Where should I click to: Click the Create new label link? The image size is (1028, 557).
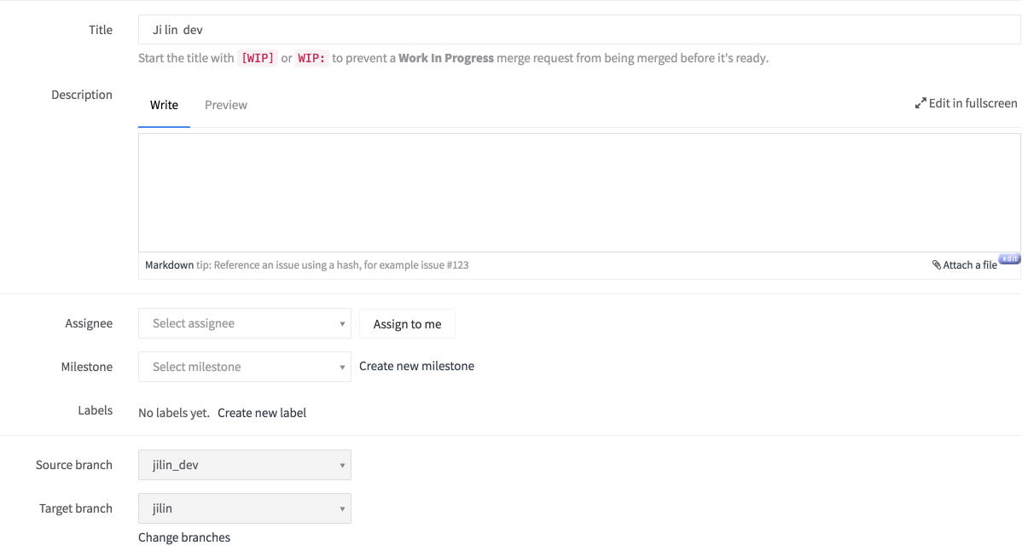262,413
